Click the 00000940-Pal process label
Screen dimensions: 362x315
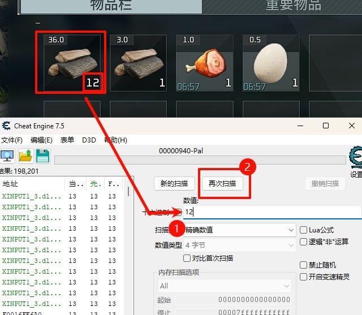tap(181, 151)
